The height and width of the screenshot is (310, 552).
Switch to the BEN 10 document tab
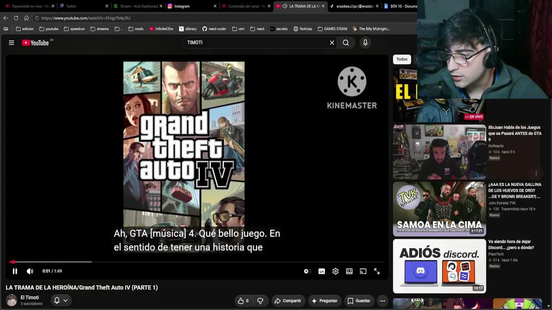coord(400,6)
